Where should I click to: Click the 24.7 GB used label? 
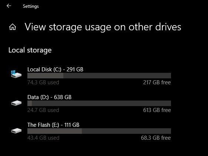[x=43, y=110]
